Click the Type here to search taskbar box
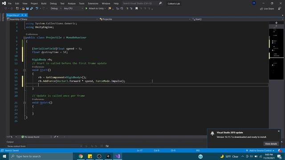The width and height of the screenshot is (285, 160). coord(41,156)
